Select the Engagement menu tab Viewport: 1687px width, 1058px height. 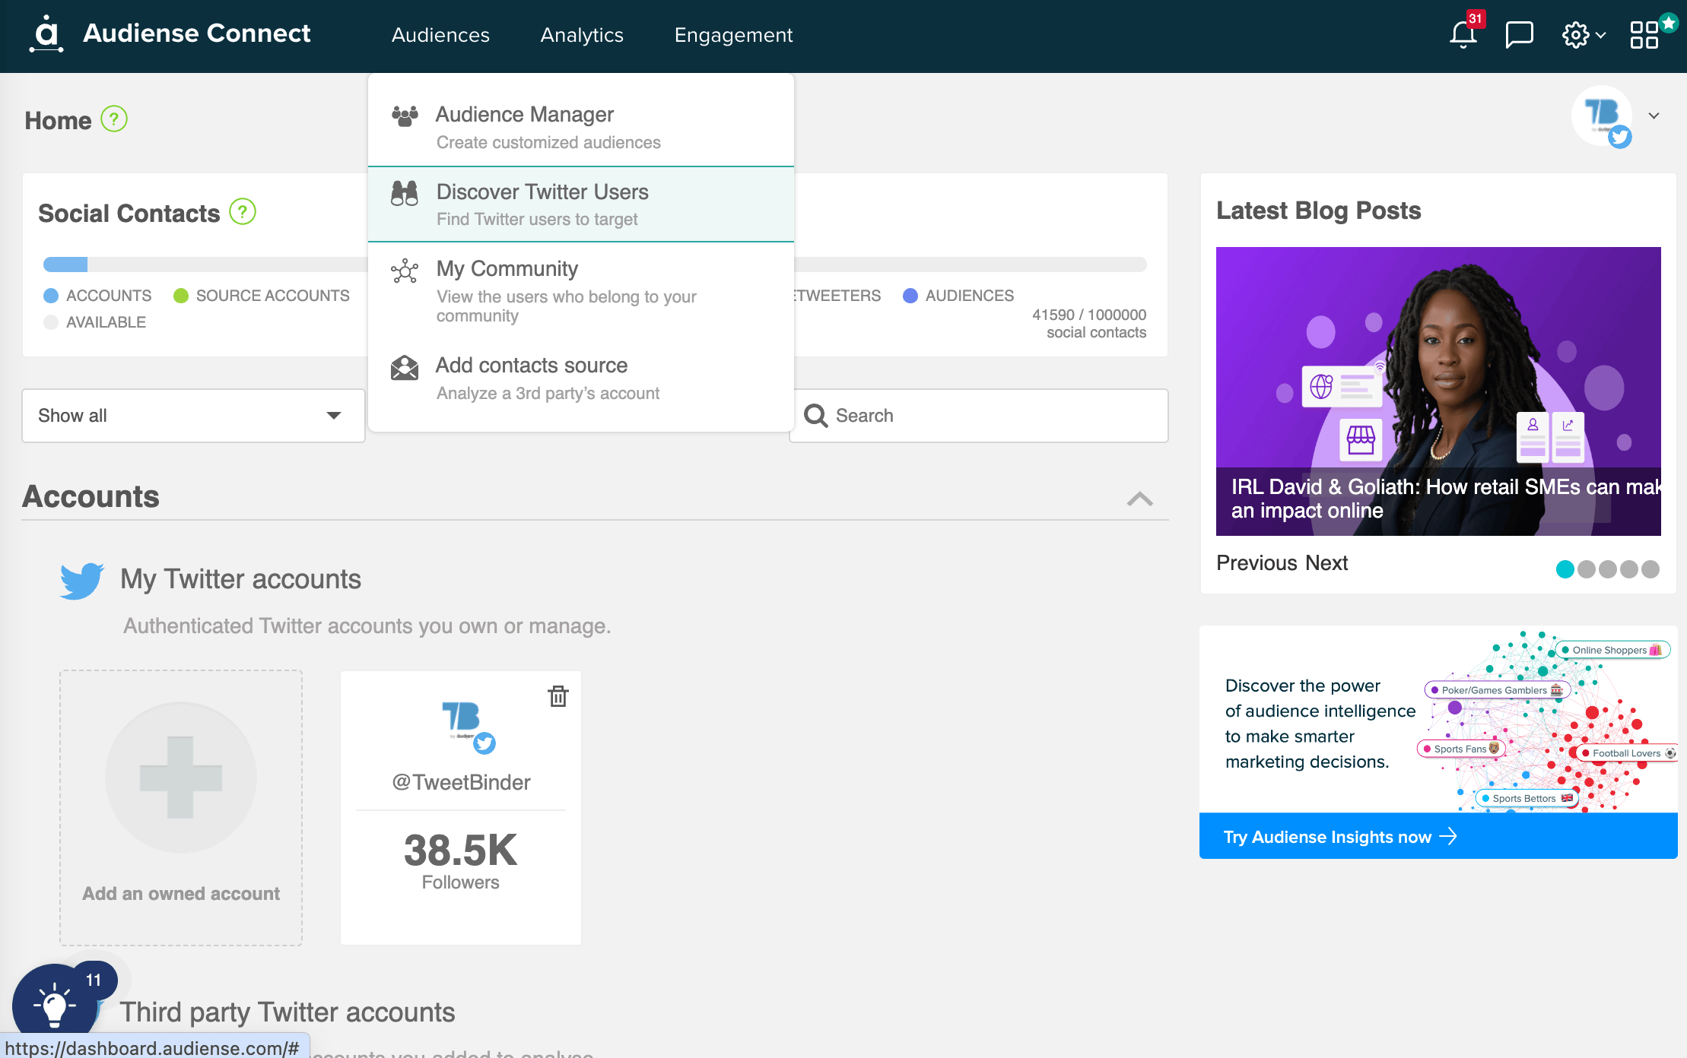tap(733, 34)
